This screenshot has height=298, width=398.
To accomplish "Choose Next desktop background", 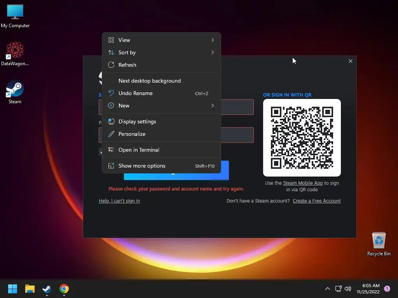I will pos(161,81).
